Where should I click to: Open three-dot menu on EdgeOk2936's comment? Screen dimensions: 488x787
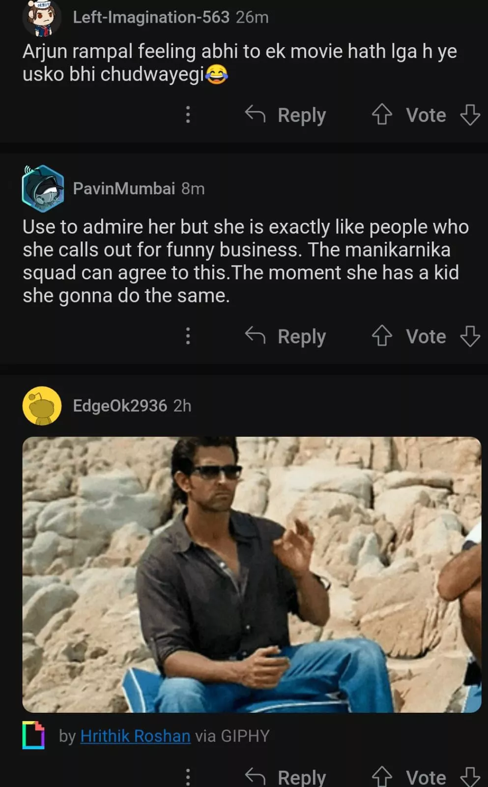click(x=188, y=777)
